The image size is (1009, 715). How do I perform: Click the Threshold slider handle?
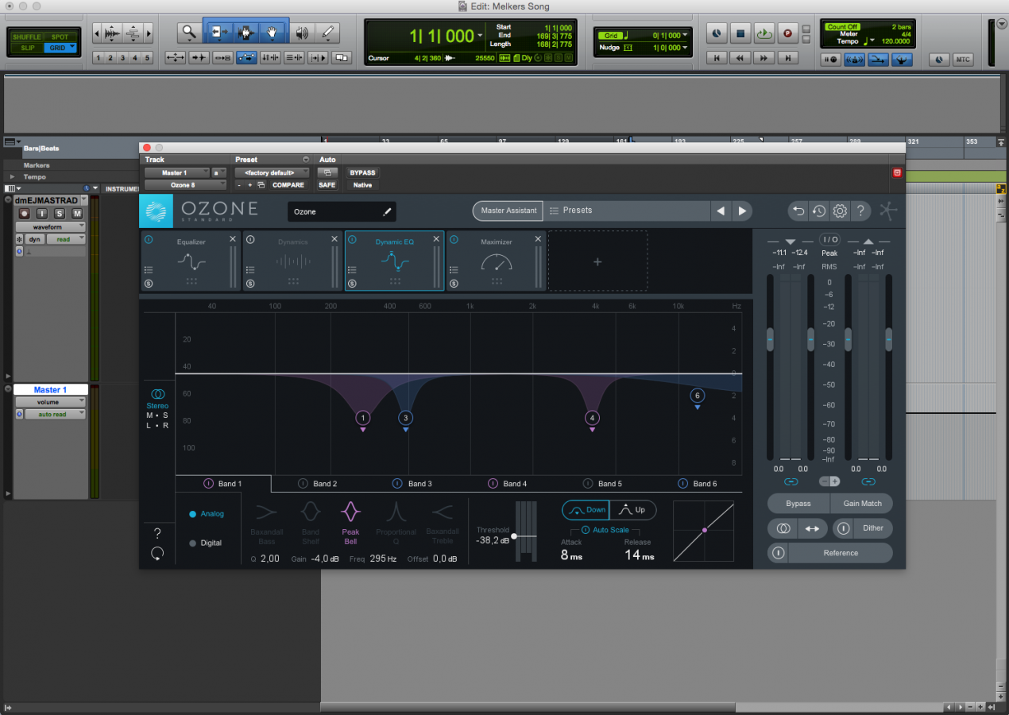click(x=514, y=536)
